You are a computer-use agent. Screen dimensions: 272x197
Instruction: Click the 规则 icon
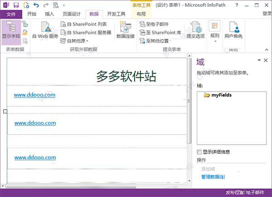(214, 26)
